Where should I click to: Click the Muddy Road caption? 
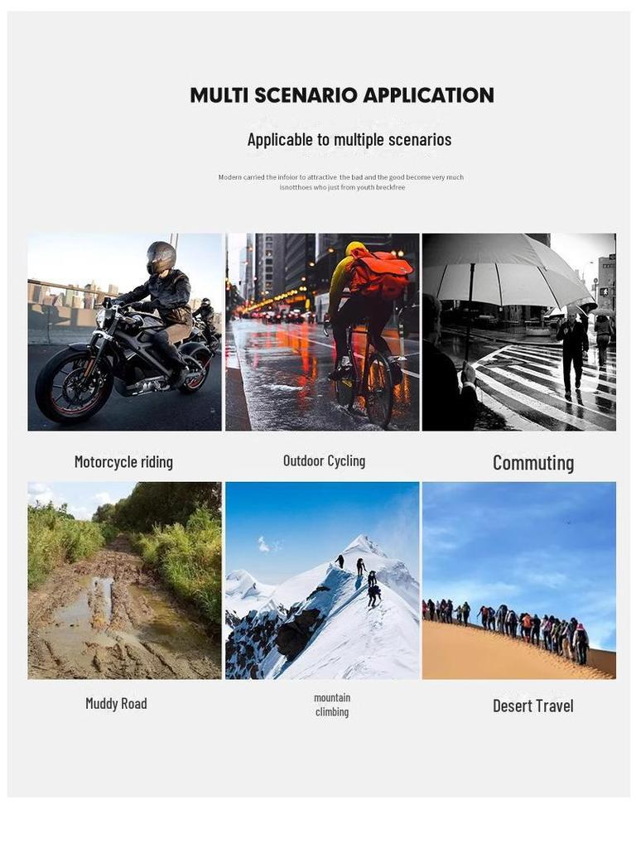[x=116, y=704]
